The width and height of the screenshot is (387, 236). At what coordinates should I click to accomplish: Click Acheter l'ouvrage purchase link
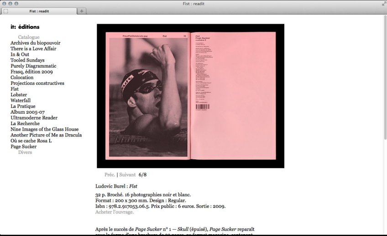[x=115, y=212]
